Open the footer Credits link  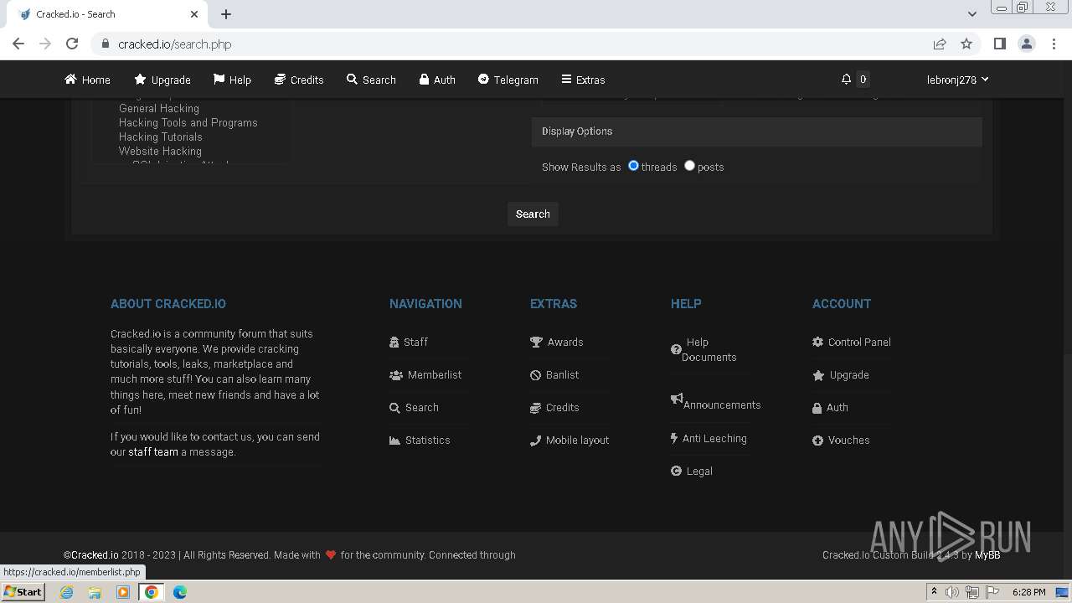[554, 407]
